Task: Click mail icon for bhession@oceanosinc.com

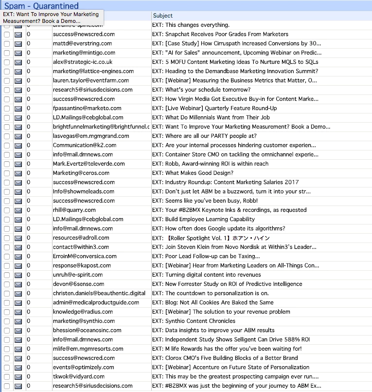Action: (x=18, y=331)
